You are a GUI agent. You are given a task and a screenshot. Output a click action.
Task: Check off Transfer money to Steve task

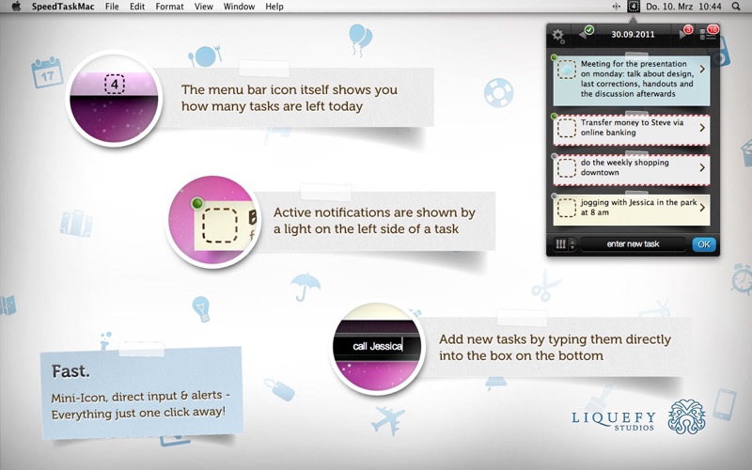click(567, 129)
